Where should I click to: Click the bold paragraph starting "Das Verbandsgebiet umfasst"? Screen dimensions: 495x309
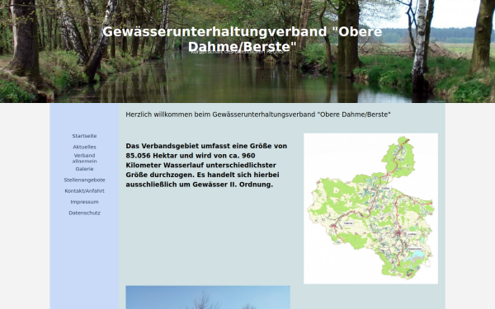tap(206, 166)
